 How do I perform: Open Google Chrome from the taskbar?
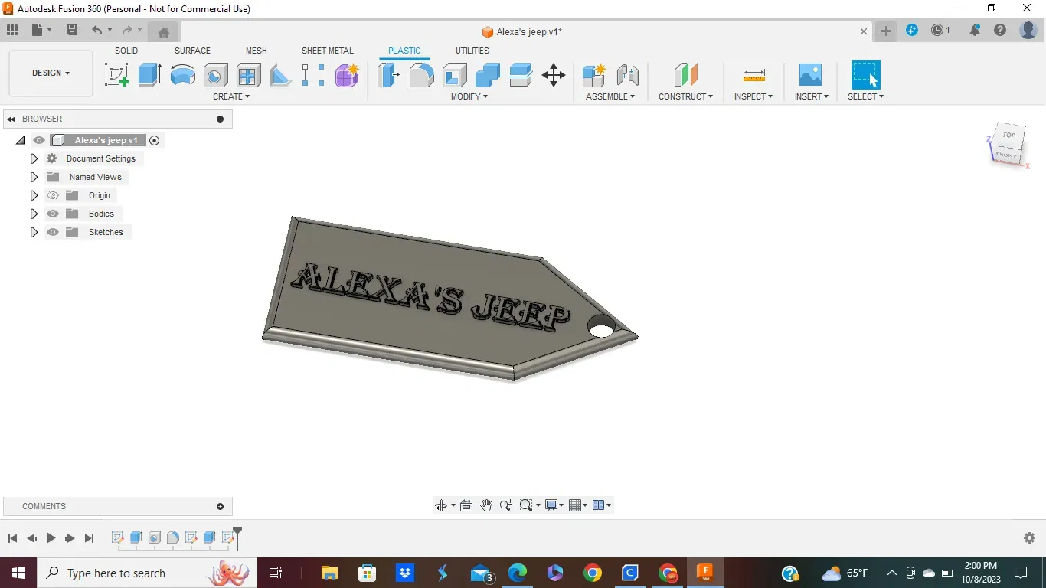pos(592,573)
